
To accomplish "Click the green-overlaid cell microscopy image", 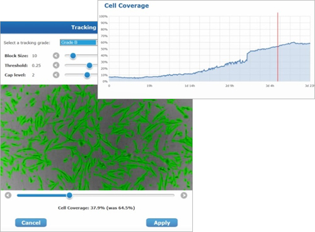I will tap(96, 138).
